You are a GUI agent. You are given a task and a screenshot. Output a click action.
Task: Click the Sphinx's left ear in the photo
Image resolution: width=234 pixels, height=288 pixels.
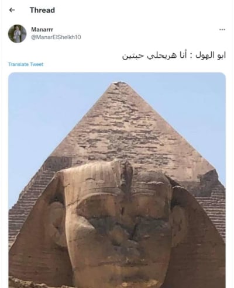click(x=56, y=218)
